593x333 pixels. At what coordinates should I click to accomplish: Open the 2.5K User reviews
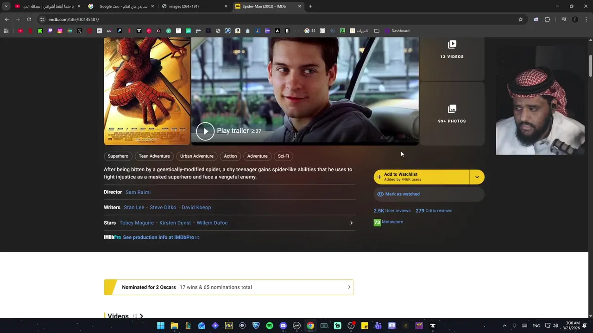(392, 211)
